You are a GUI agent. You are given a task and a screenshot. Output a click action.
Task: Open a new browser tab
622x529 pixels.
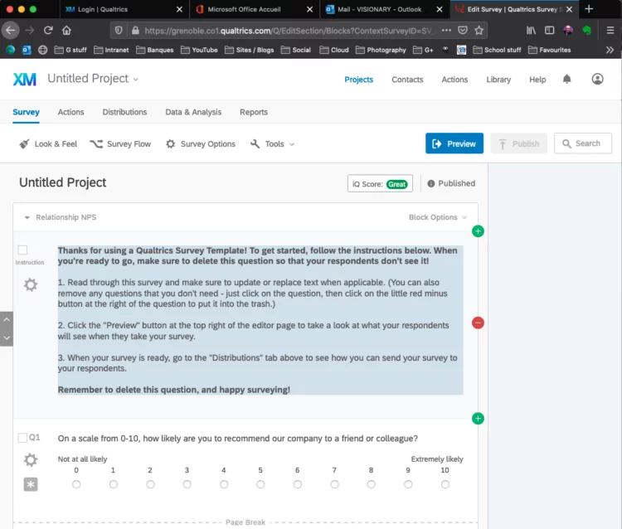(589, 9)
